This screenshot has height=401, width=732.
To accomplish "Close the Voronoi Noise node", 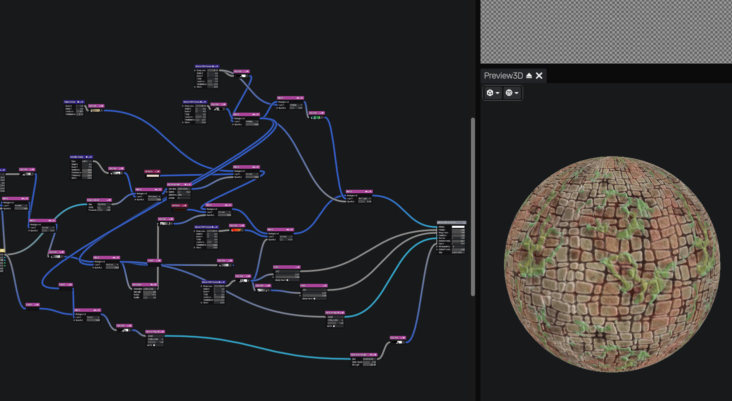I will [x=91, y=157].
